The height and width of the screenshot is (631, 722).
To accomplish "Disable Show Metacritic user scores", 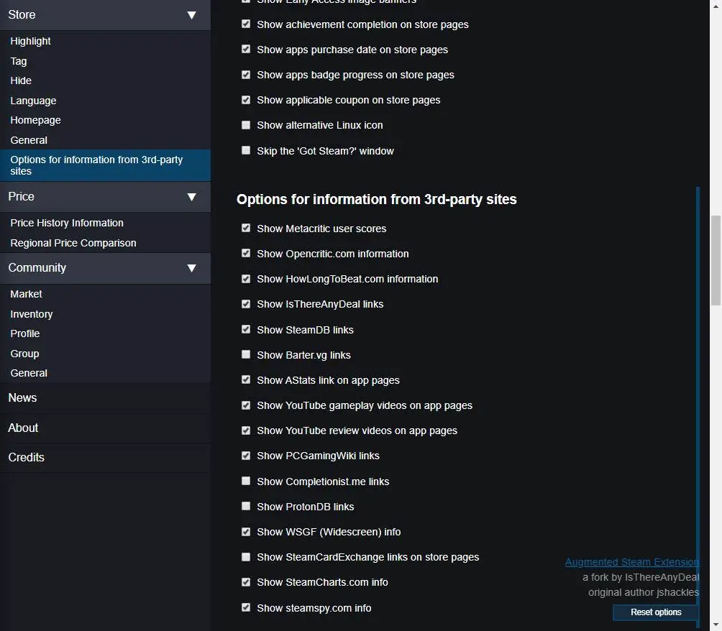I will 246,228.
